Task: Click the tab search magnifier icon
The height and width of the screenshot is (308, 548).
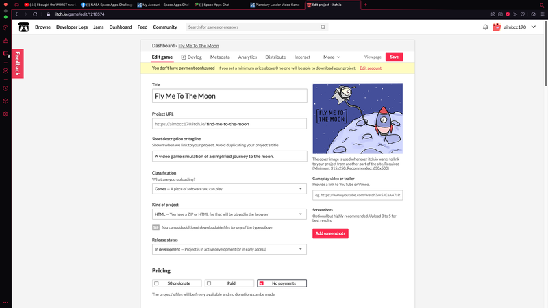Action: coord(542,5)
